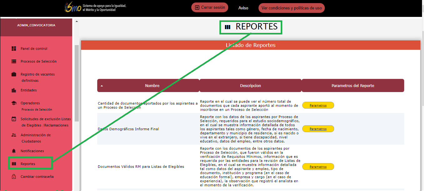This screenshot has height=191, width=427.
Task: Click the Cerrar sesión button
Action: 210,8
